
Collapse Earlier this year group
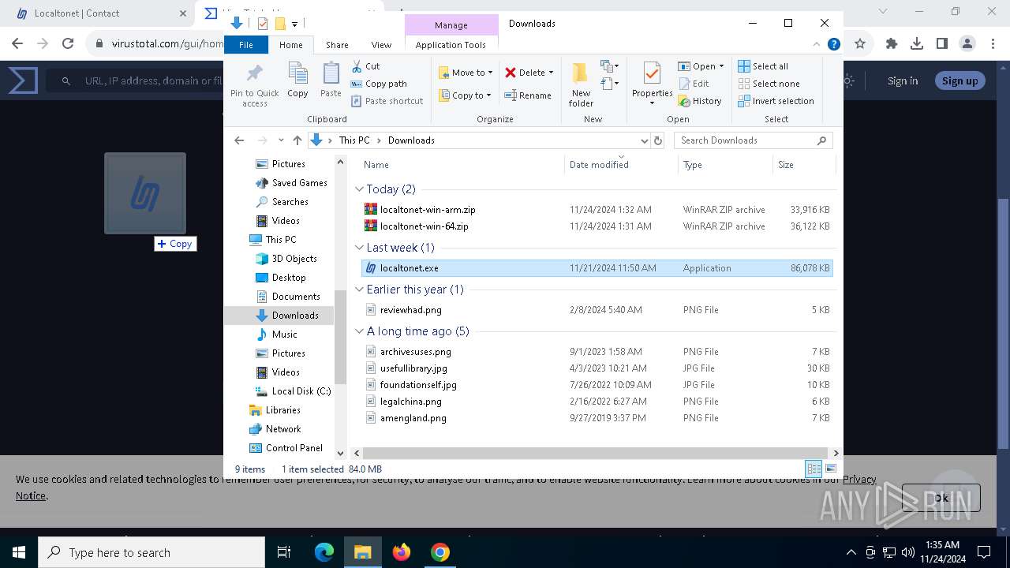(359, 290)
